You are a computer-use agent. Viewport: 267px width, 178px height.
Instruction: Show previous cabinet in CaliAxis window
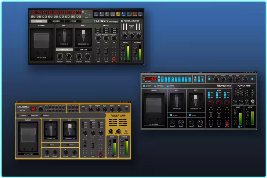pos(37,53)
